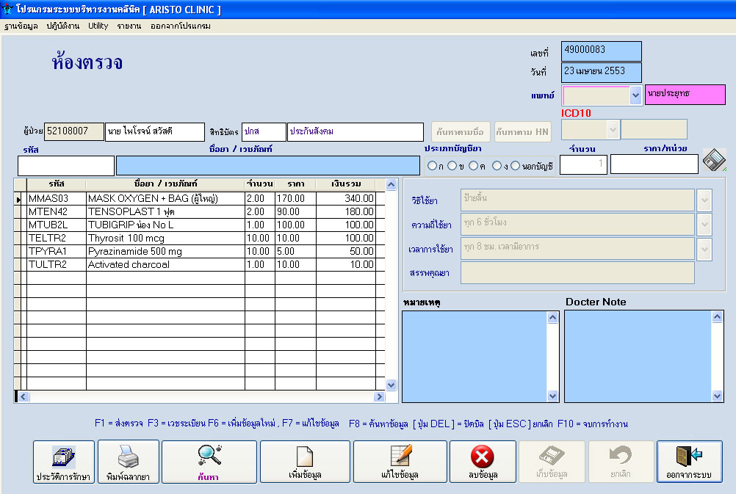The width and height of the screenshot is (736, 494).
Task: Open treatment history (ประวัติการรักษา) button
Action: pyautogui.click(x=63, y=462)
